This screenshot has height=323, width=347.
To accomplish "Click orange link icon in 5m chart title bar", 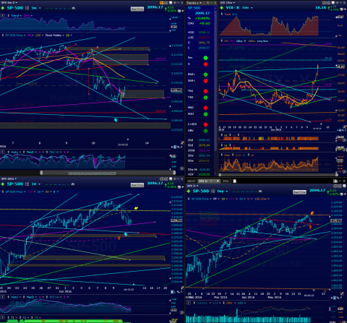I will pos(162,3).
